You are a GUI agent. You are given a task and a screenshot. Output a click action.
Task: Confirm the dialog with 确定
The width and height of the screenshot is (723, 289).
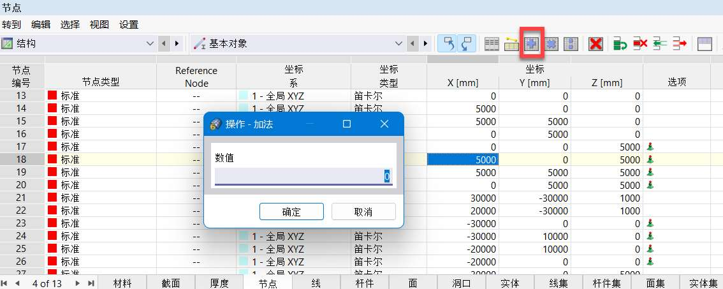tap(291, 212)
